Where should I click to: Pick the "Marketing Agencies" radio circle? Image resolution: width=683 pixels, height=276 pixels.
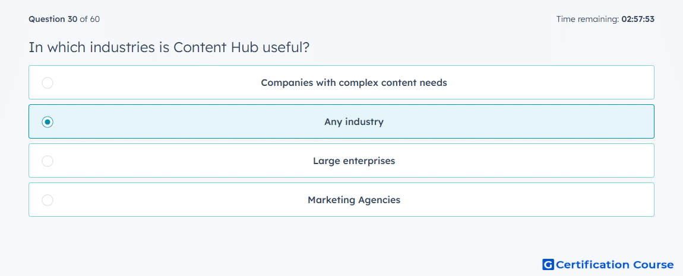tap(48, 200)
